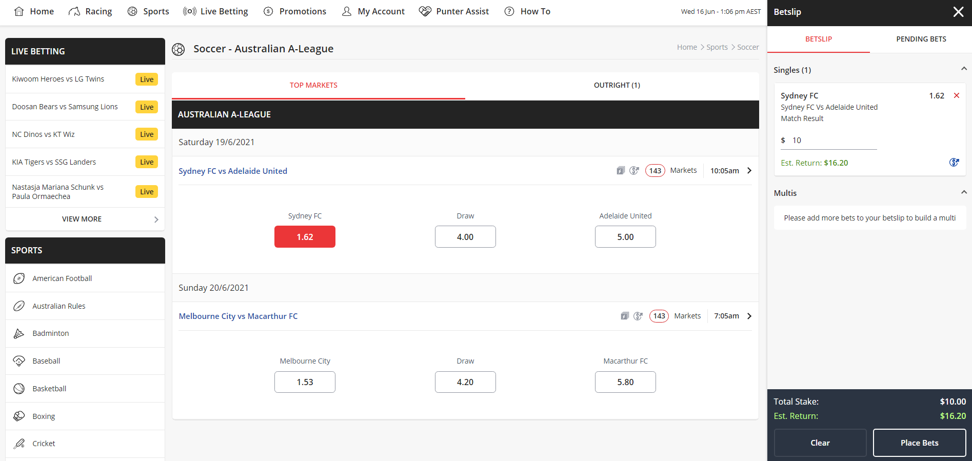Click the Badminton shuttlecock icon

[x=19, y=333]
